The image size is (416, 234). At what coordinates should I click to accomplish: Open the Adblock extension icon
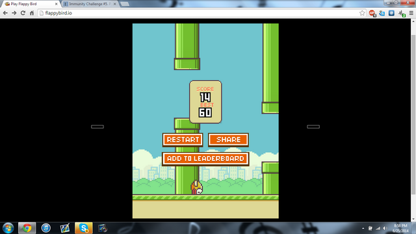click(372, 13)
